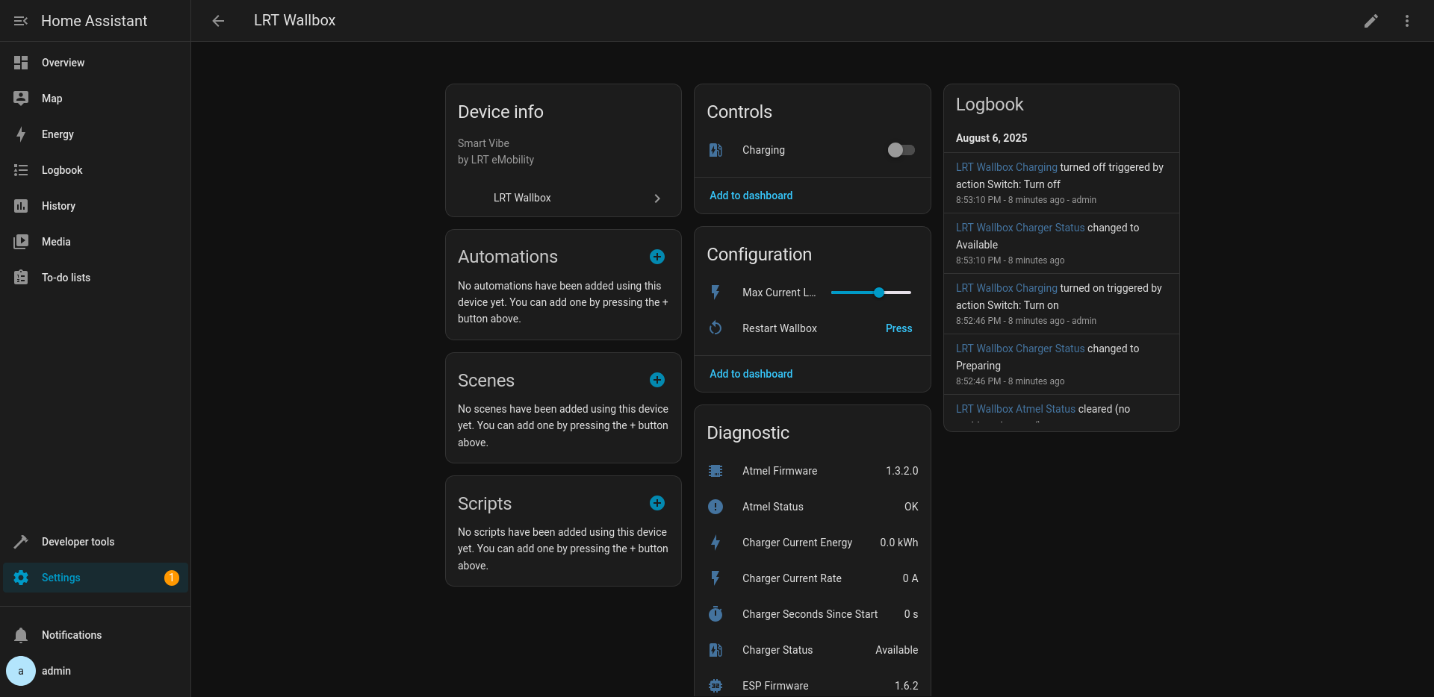Viewport: 1434px width, 697px height.
Task: Add a scene with plus icon
Action: click(x=657, y=380)
